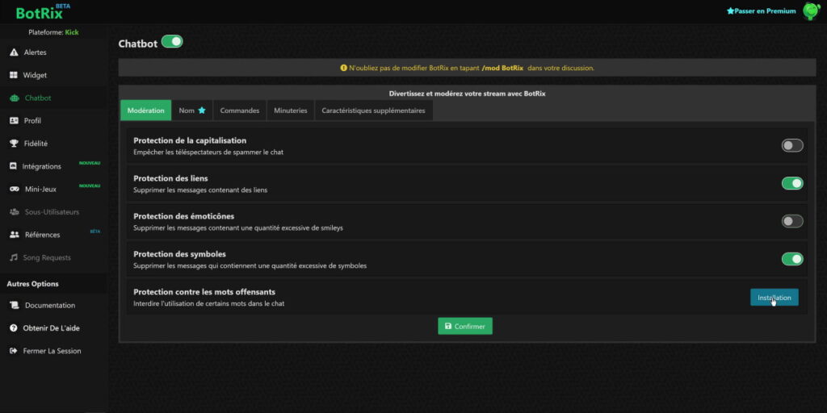Toggle the main Chatbot switch off

click(x=172, y=42)
